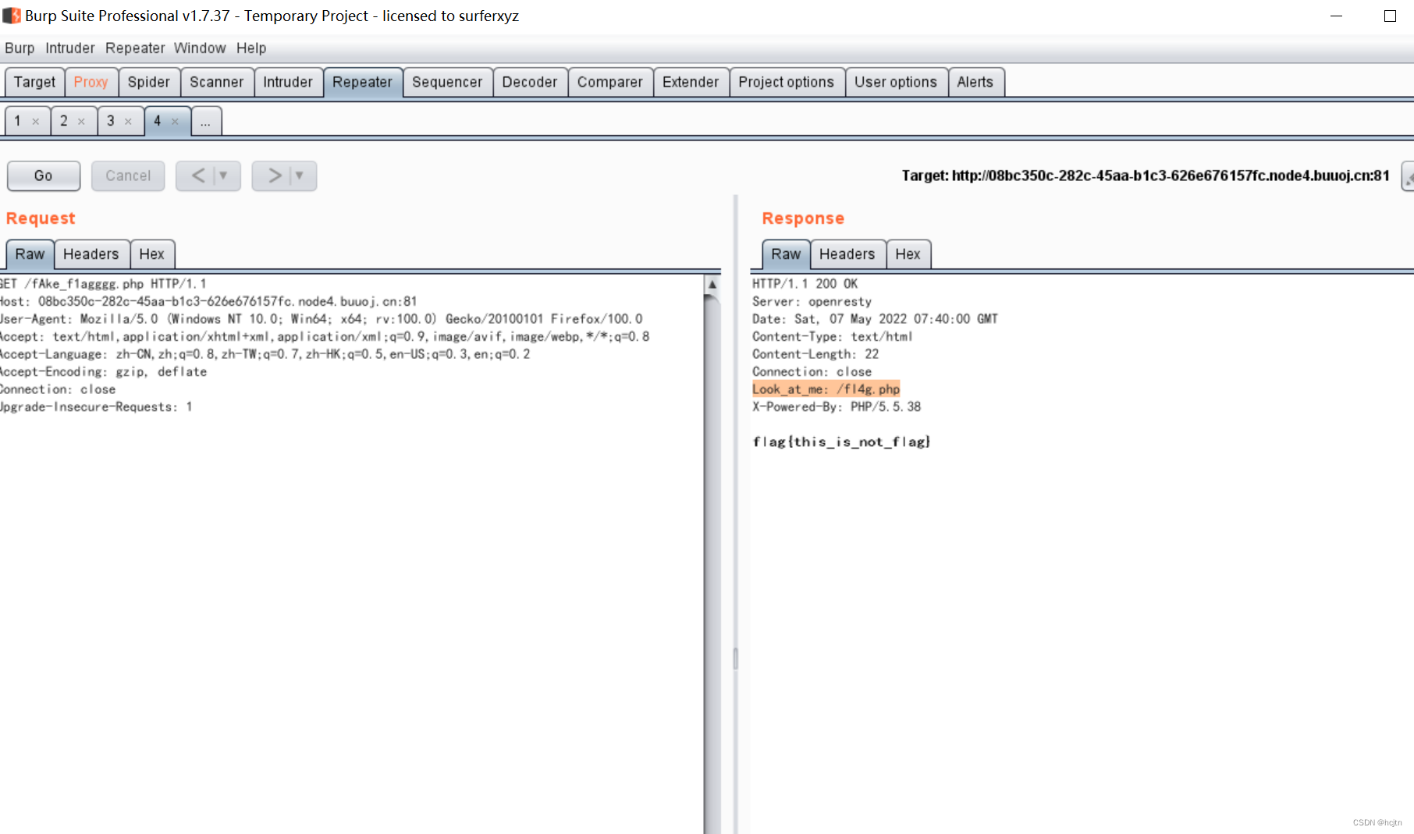The image size is (1414, 834).
Task: Open the User options tab
Action: click(895, 82)
